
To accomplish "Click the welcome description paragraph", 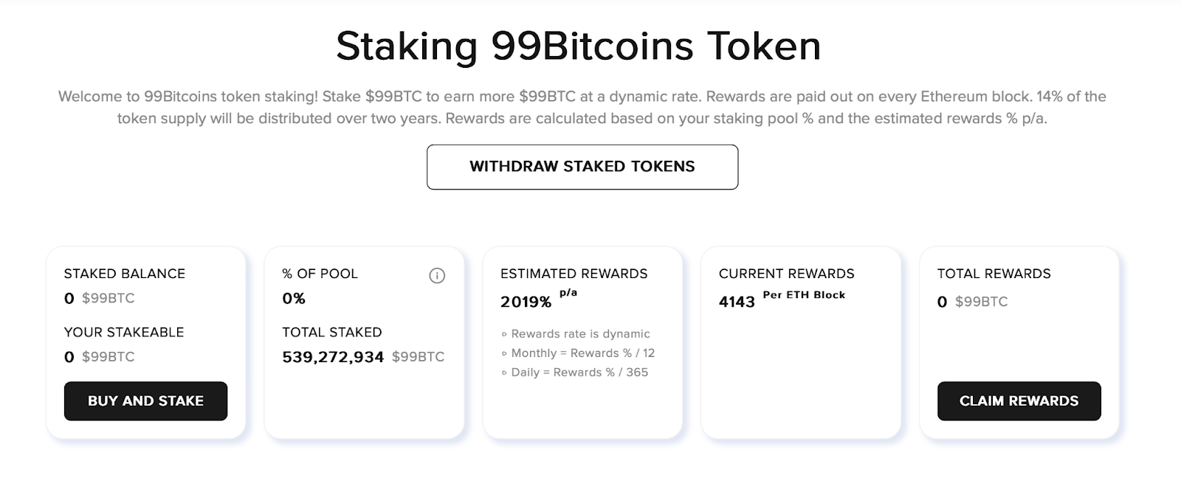I will 582,108.
